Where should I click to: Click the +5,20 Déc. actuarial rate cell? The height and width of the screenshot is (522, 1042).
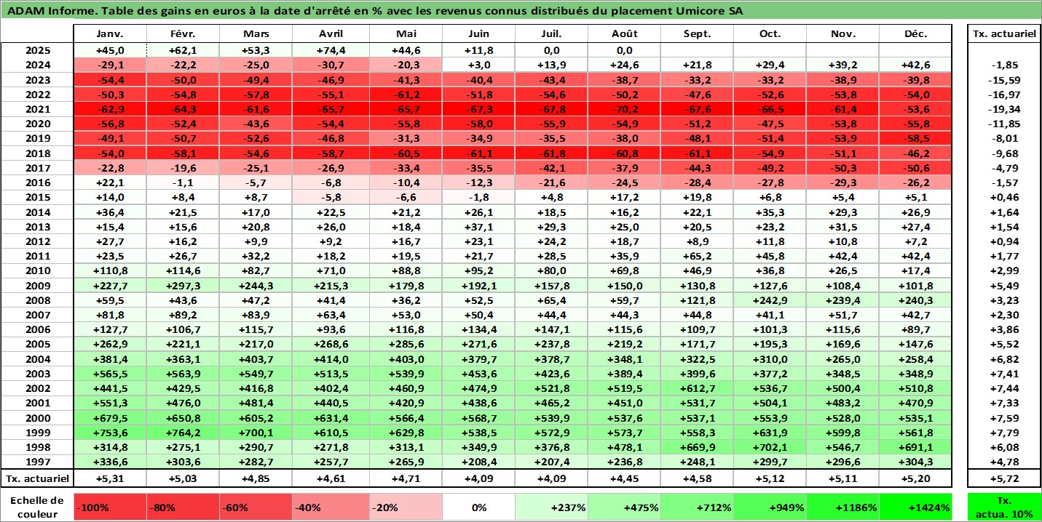tap(916, 478)
